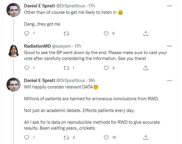Open more options on the 16h Spratt tweet
This screenshot has height=144, width=182.
point(169,80)
